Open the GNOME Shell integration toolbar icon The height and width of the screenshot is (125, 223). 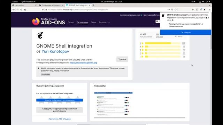205,9
